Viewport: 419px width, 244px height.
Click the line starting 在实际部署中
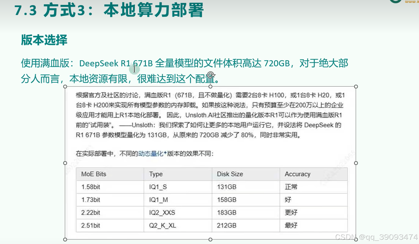click(145, 154)
